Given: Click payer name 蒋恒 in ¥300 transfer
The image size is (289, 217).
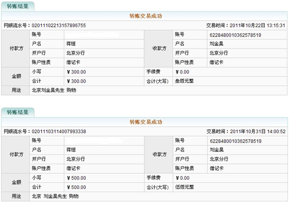Looking at the screenshot, I should tap(71, 44).
